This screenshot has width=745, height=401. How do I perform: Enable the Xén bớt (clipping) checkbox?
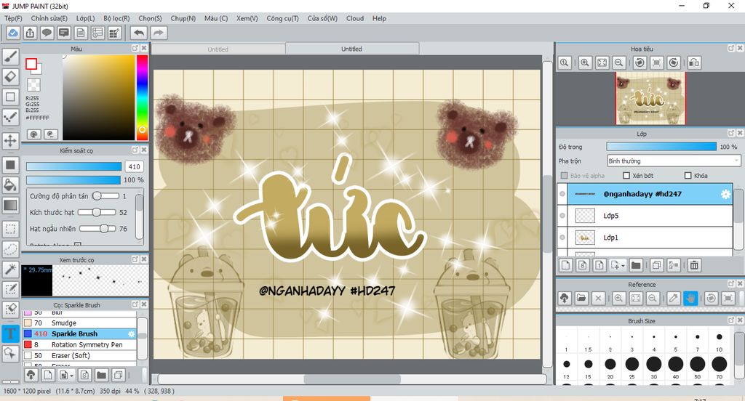click(626, 176)
